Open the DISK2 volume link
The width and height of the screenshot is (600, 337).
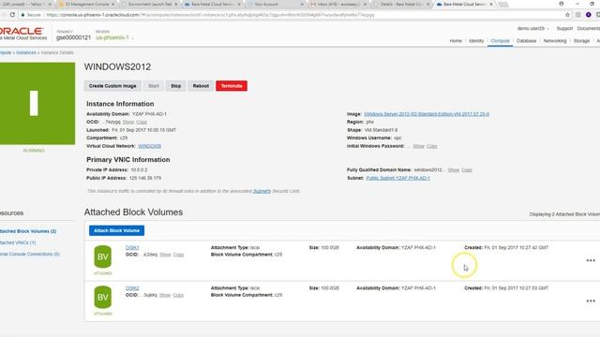(x=132, y=288)
